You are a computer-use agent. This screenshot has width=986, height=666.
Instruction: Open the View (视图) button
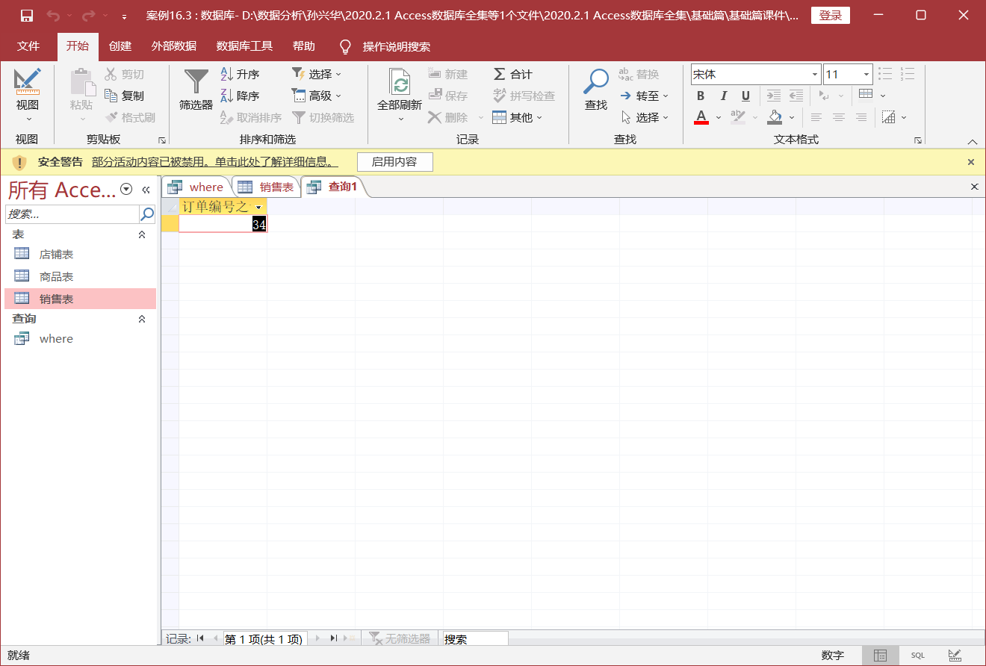click(28, 96)
